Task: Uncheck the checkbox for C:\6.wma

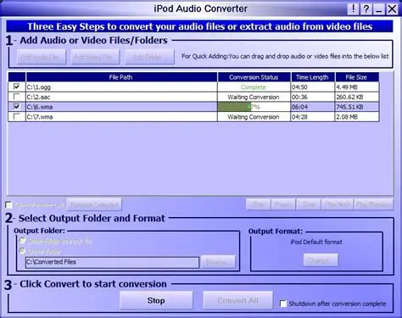Action: tap(17, 107)
